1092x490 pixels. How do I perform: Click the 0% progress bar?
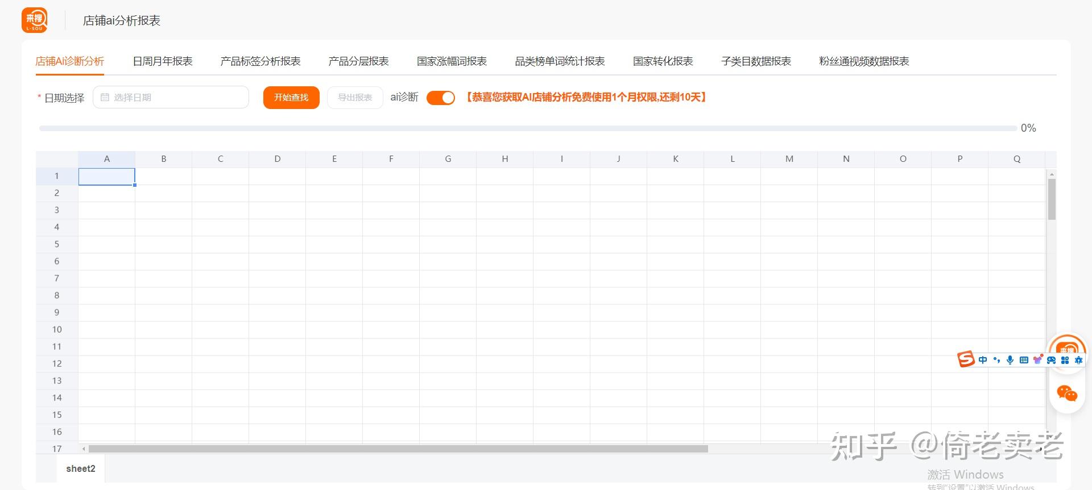point(528,128)
